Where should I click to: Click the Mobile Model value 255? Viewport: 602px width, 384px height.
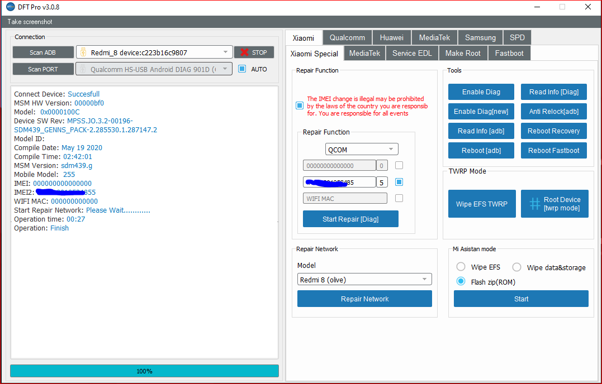click(69, 174)
